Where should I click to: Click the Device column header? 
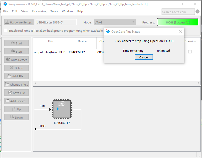tap(82, 41)
